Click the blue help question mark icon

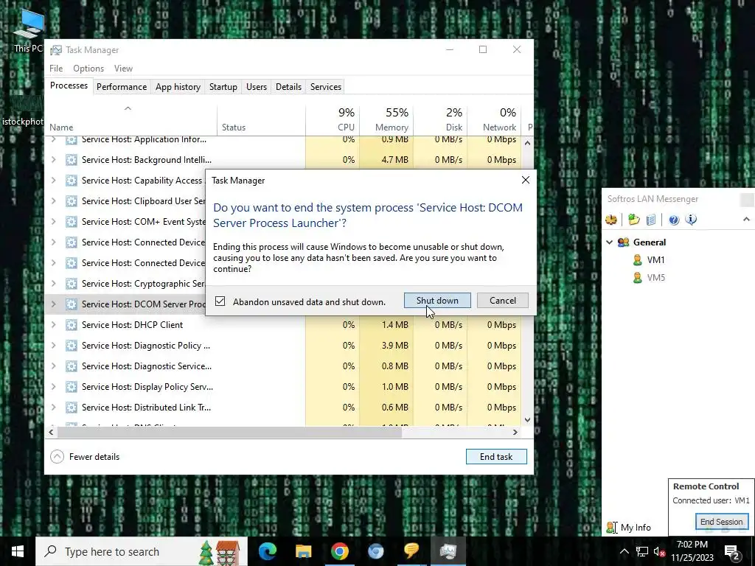tap(674, 220)
